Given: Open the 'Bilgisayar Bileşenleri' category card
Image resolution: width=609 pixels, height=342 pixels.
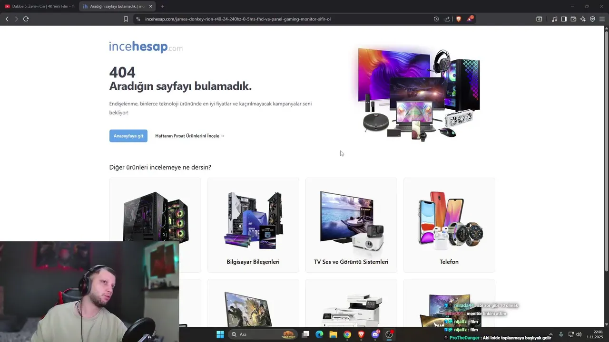Looking at the screenshot, I should 253,225.
